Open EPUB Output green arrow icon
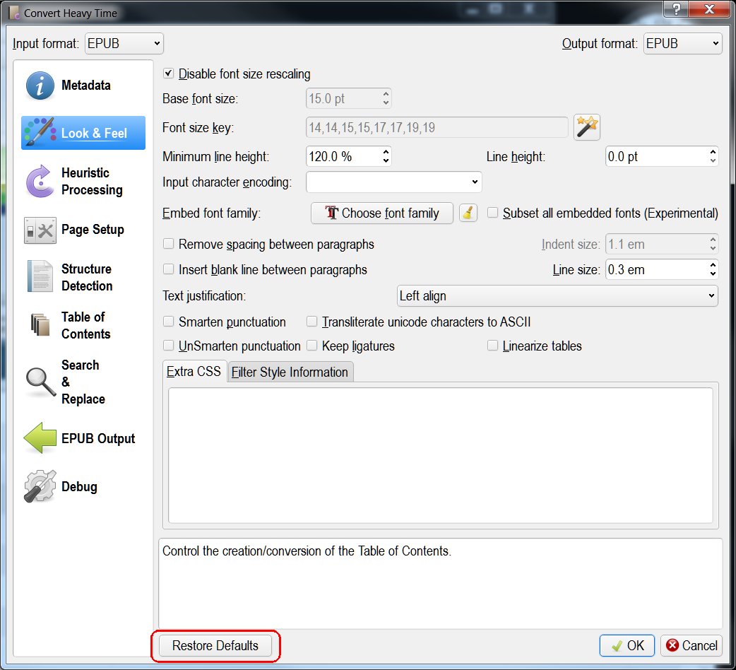 click(40, 438)
